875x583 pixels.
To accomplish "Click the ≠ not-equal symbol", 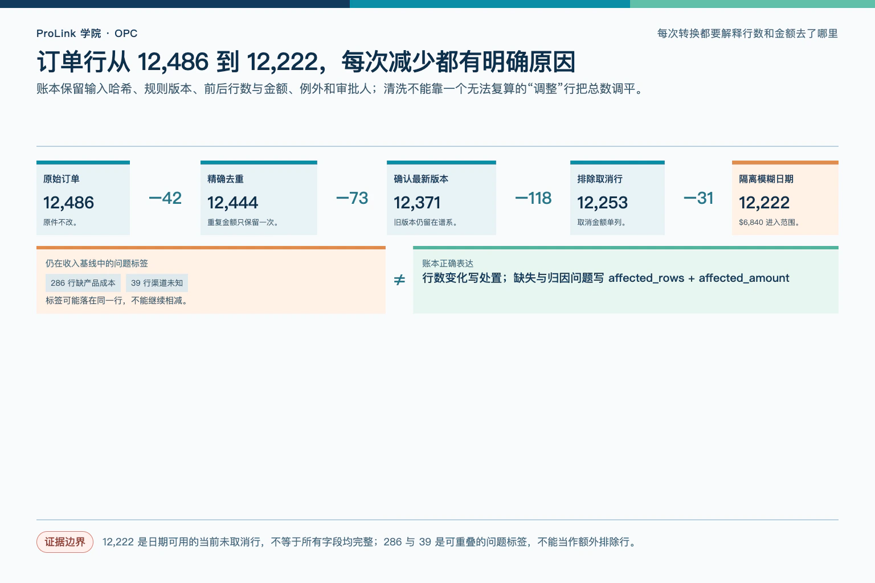I will [x=399, y=280].
